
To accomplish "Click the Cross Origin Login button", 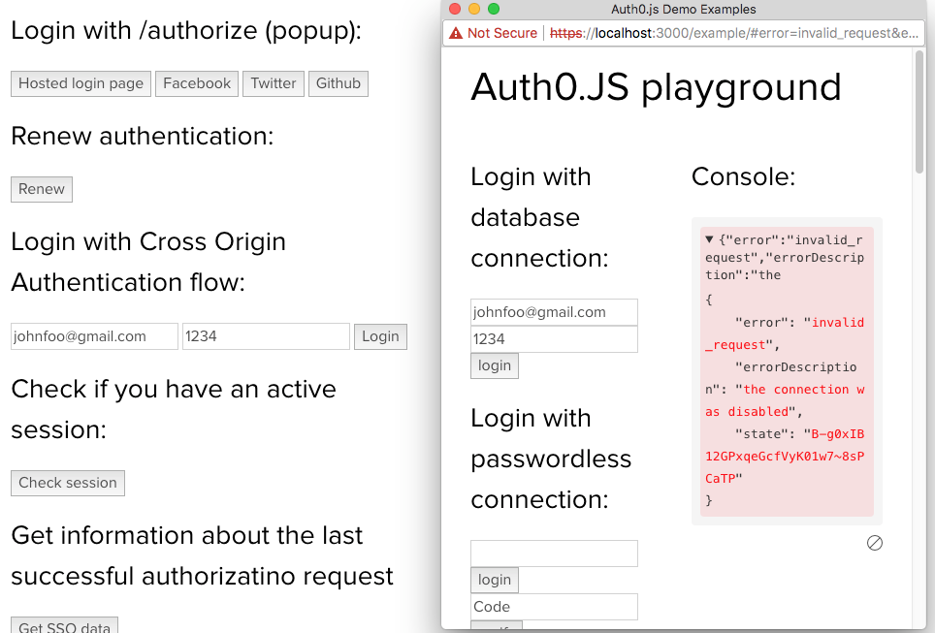I will point(380,336).
